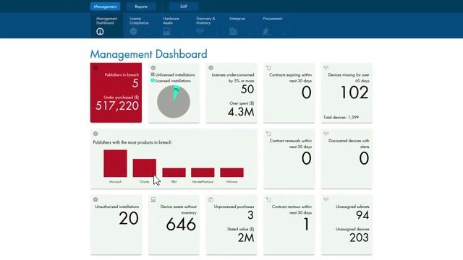This screenshot has width=463, height=260.
Task: Click the Unassigned devices value 203
Action: coord(359,238)
